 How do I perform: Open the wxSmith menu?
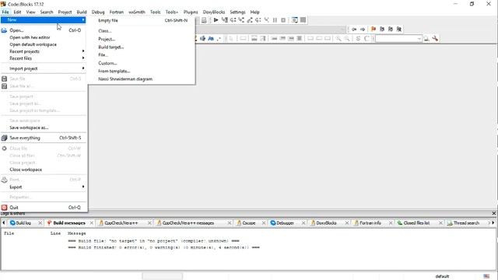[137, 12]
